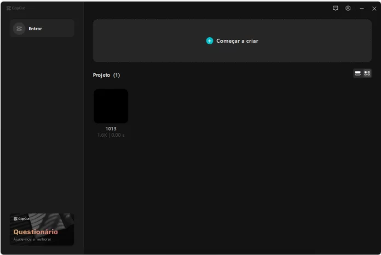Click the project name '1013'
The height and width of the screenshot is (255, 381).
[x=111, y=129]
